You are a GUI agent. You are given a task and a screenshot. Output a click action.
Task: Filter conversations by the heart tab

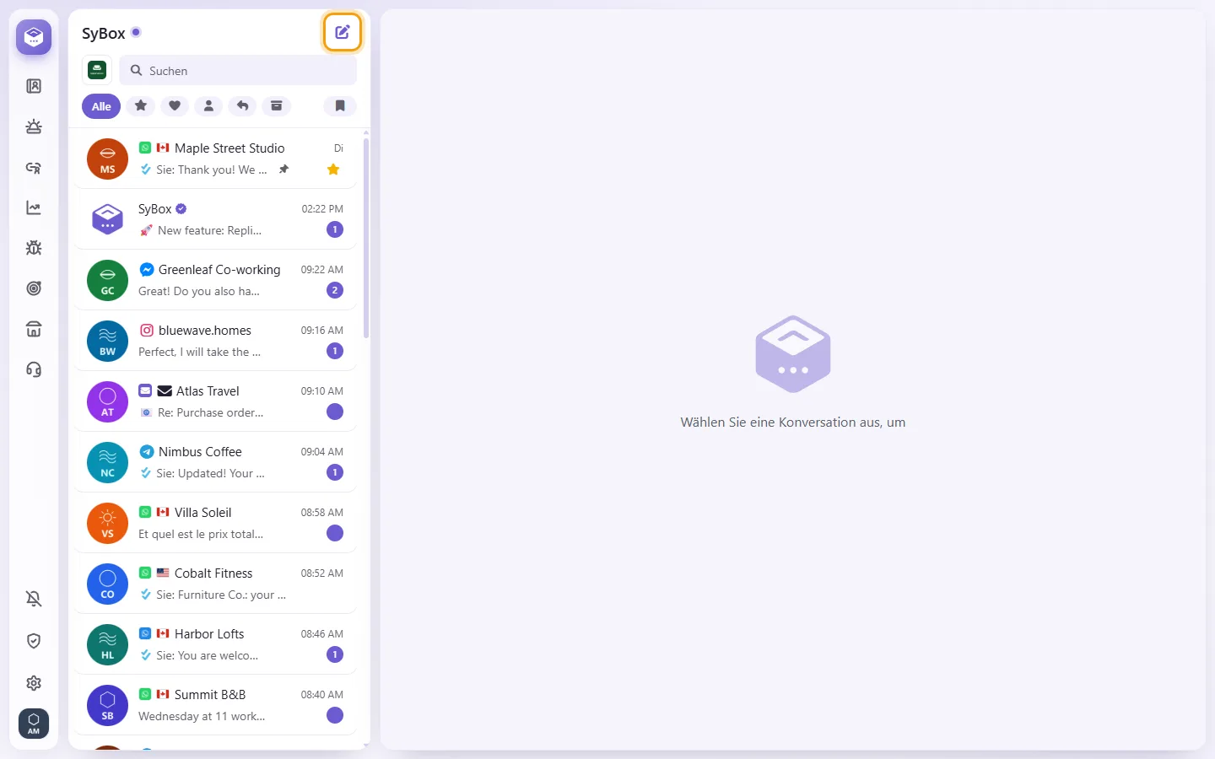pos(175,106)
